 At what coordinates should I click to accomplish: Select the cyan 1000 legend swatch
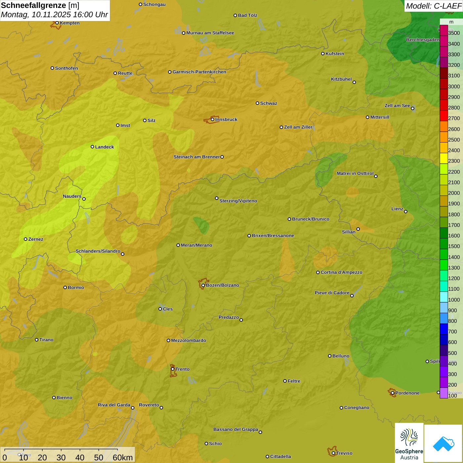tap(444, 297)
